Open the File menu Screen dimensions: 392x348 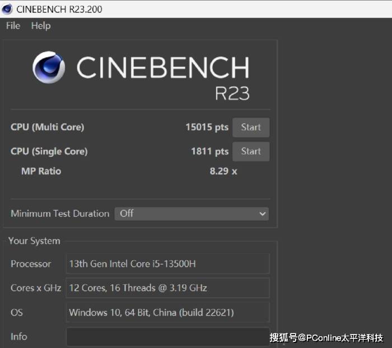pyautogui.click(x=13, y=26)
